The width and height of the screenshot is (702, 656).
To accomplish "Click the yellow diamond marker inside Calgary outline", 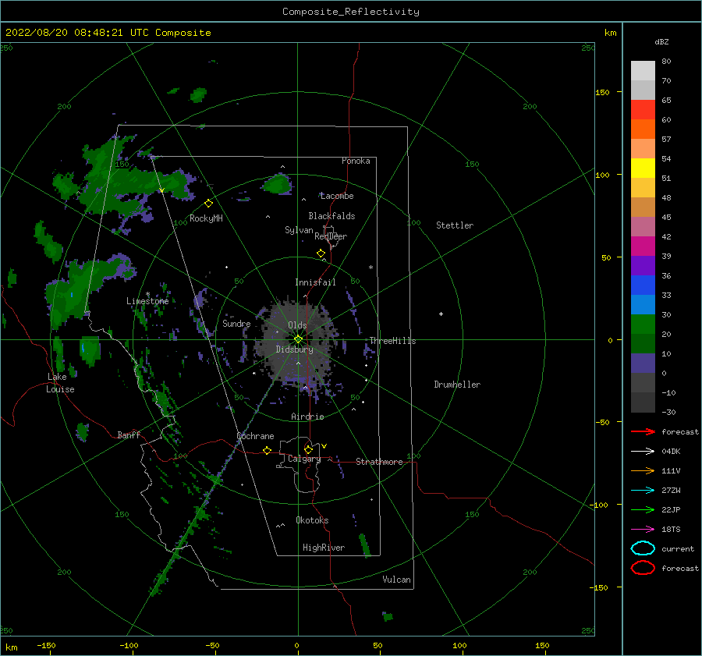I will [308, 449].
